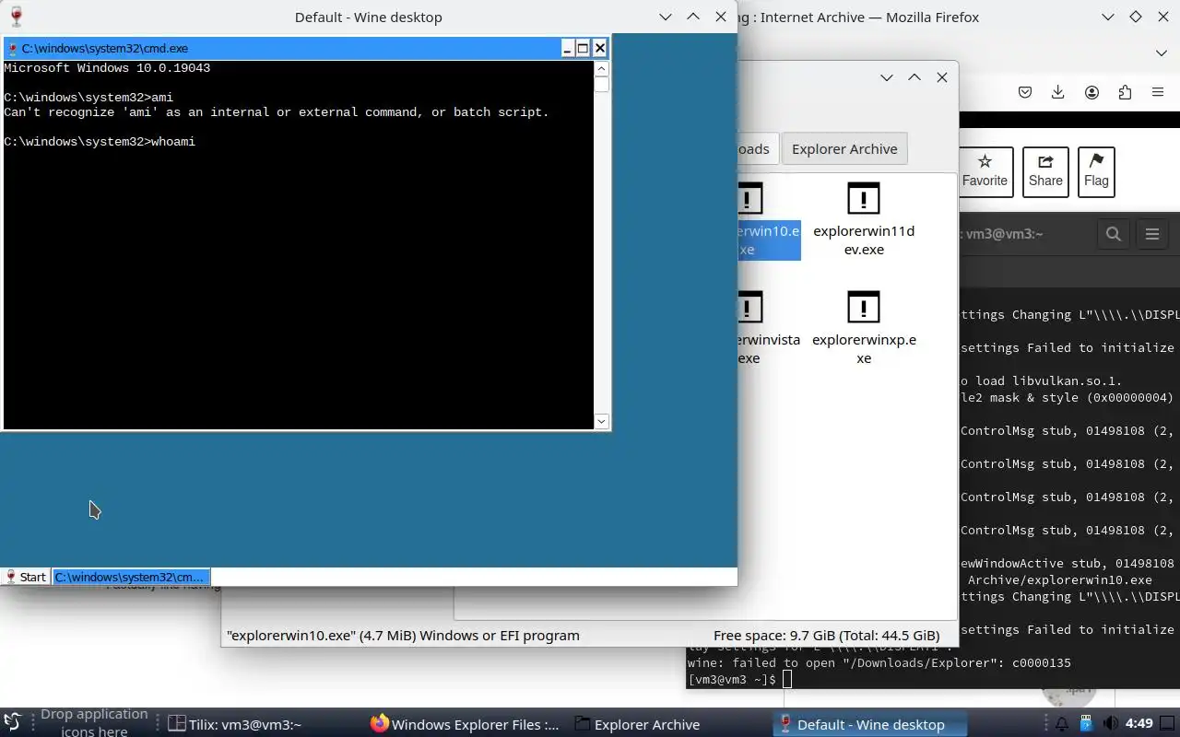Maximize the Explorer Archive file manager window
The height and width of the screenshot is (737, 1180).
click(914, 77)
